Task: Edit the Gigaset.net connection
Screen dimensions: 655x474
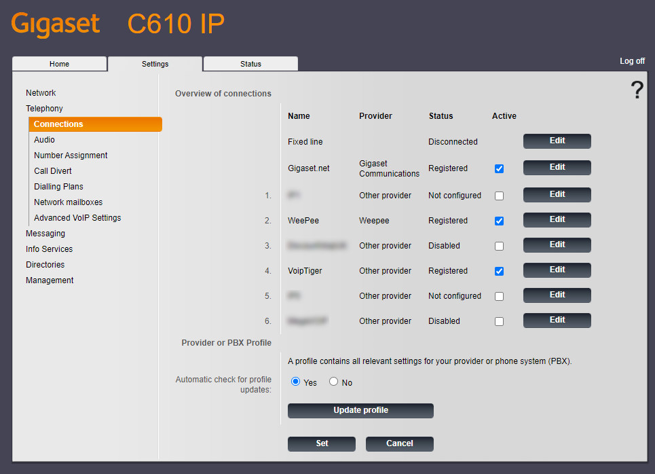Action: coord(557,167)
